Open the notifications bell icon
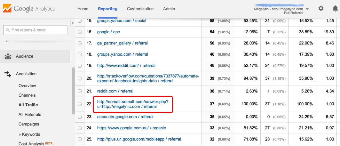This screenshot has height=146, width=340. tap(335, 9)
